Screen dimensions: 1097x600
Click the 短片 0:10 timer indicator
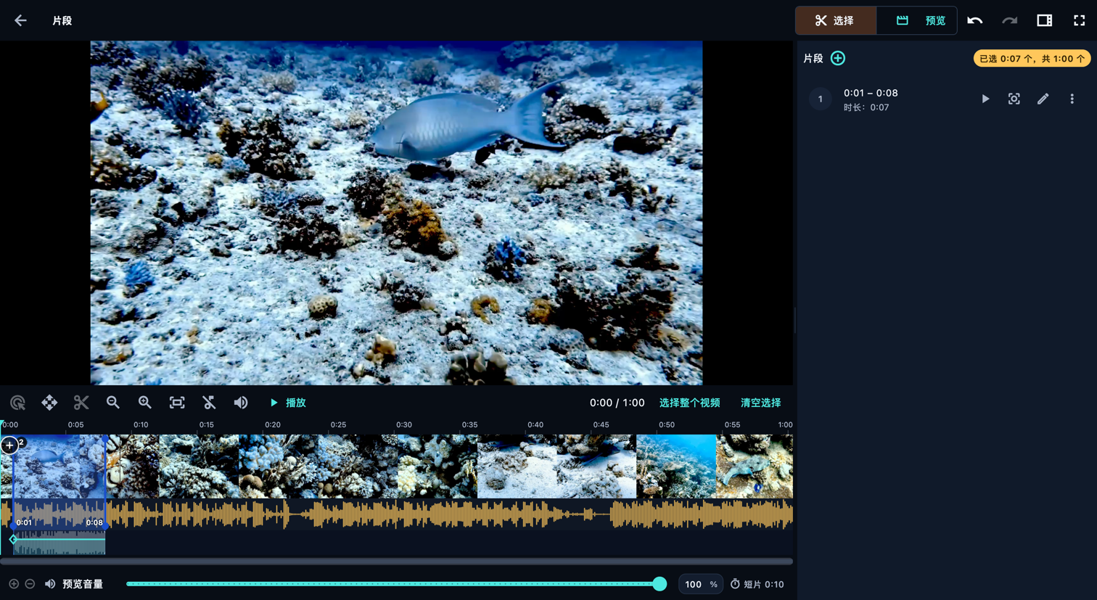pos(757,584)
